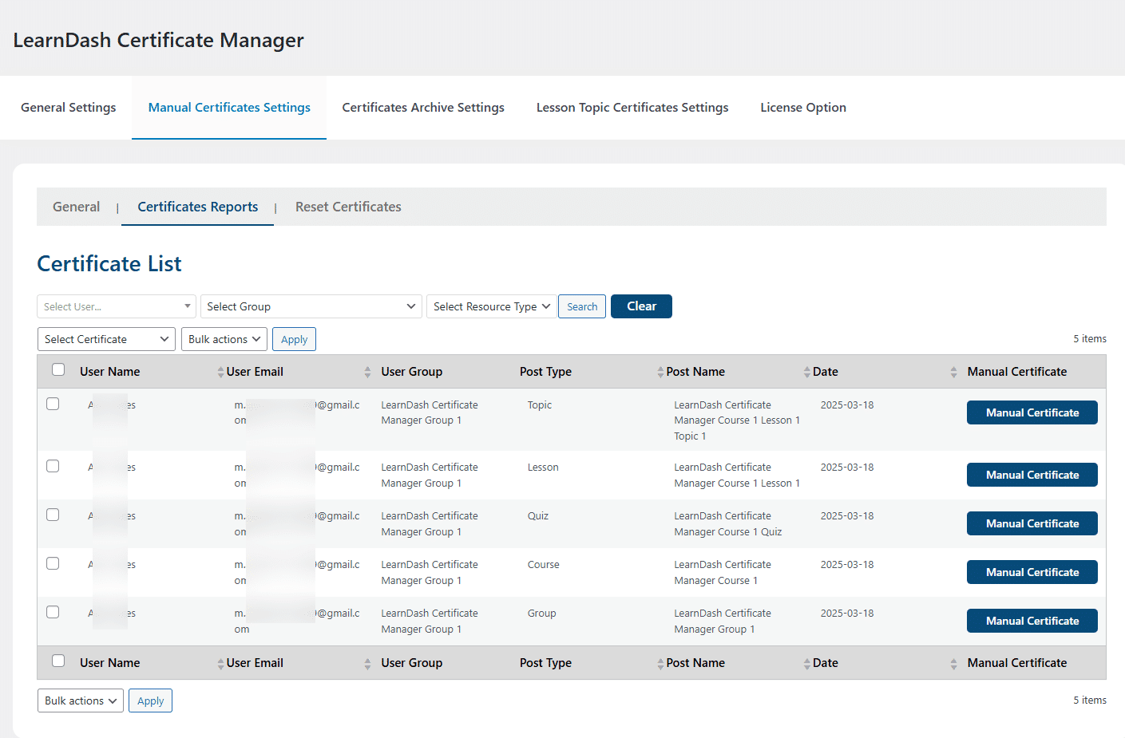The image size is (1125, 738).
Task: Click Manual Certificate for the Course row
Action: click(x=1032, y=572)
